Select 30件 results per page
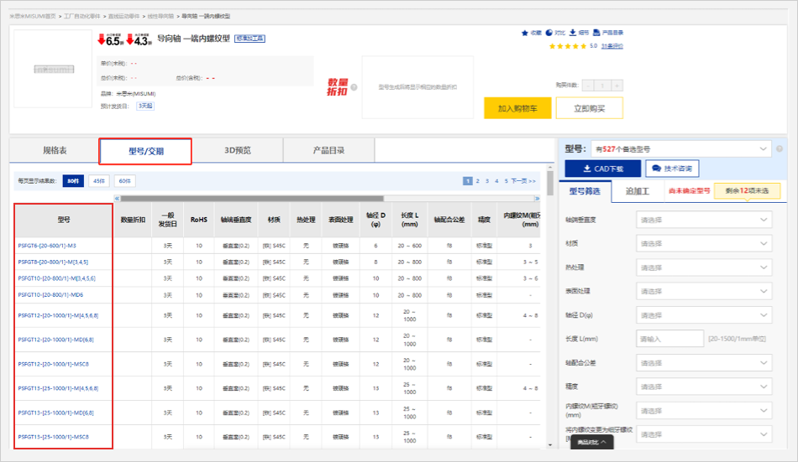This screenshot has height=462, width=798. click(x=73, y=180)
